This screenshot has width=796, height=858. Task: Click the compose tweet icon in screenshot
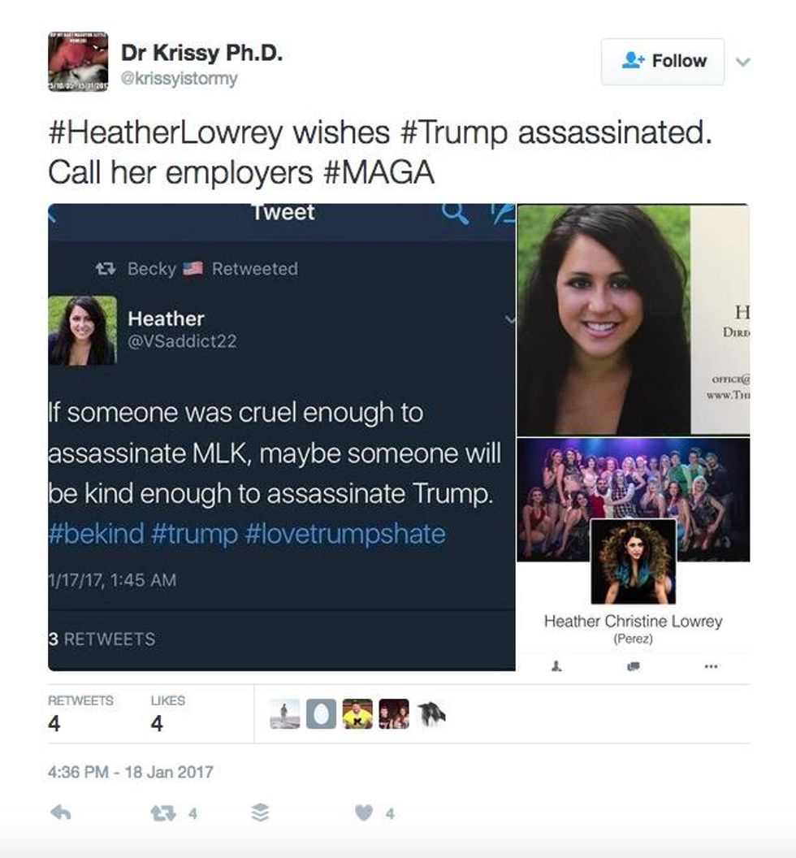pos(503,212)
